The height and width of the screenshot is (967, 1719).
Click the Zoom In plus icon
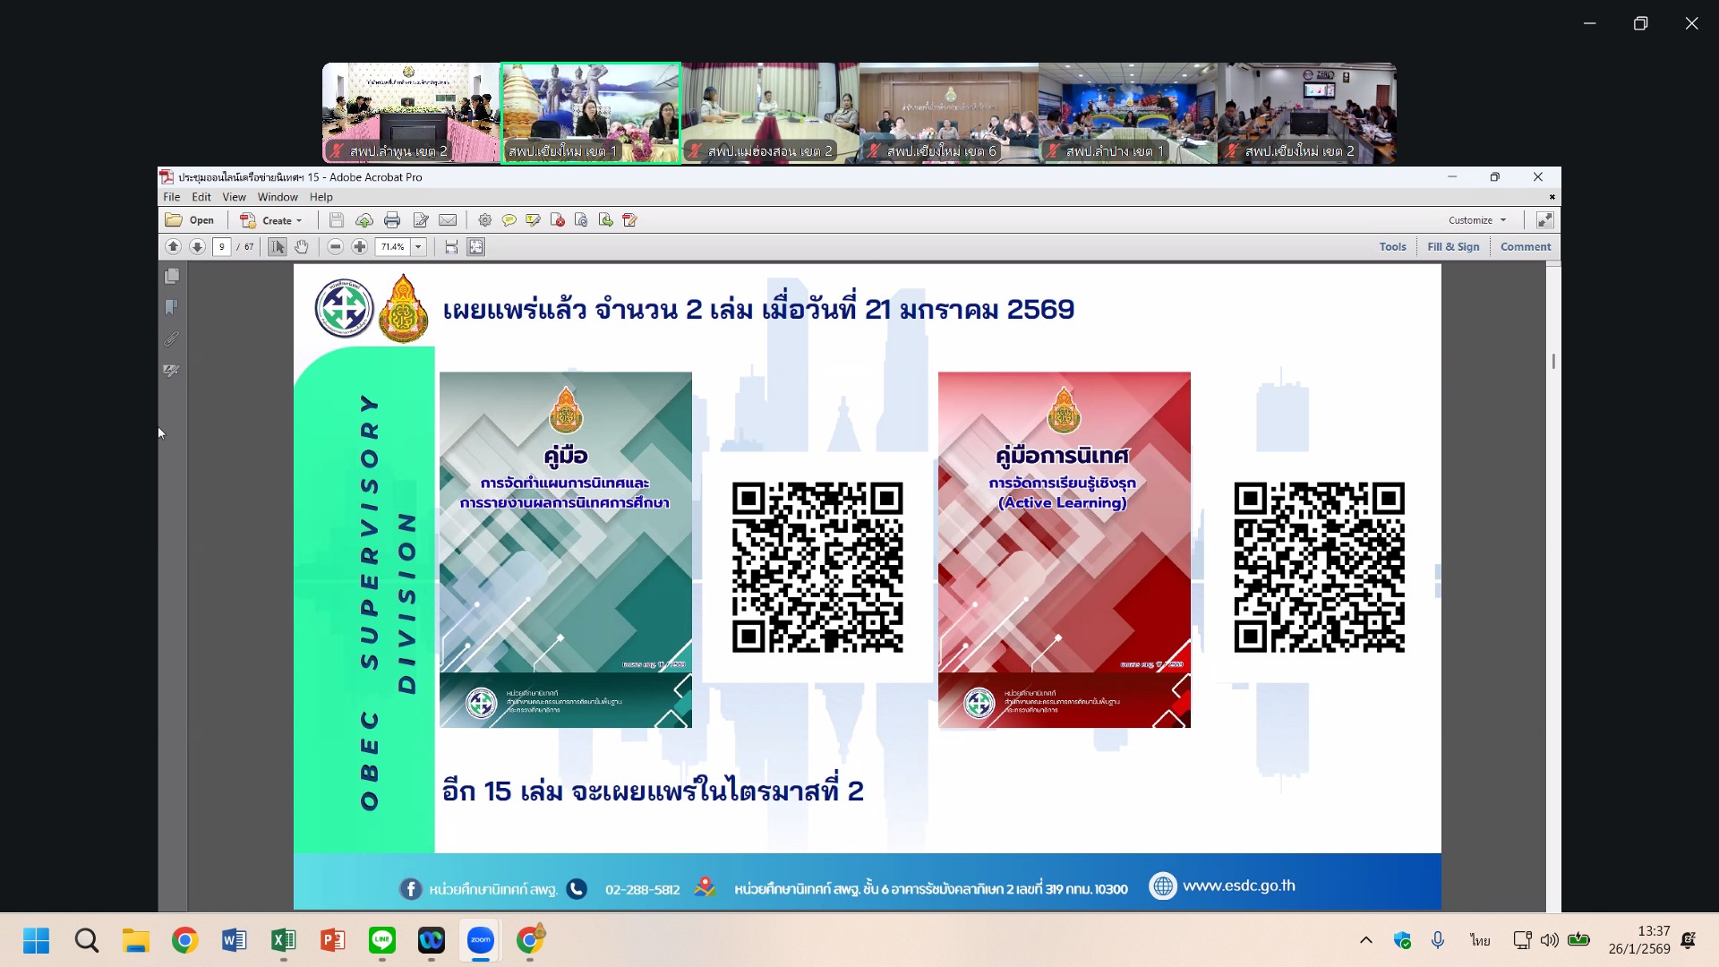pos(360,247)
